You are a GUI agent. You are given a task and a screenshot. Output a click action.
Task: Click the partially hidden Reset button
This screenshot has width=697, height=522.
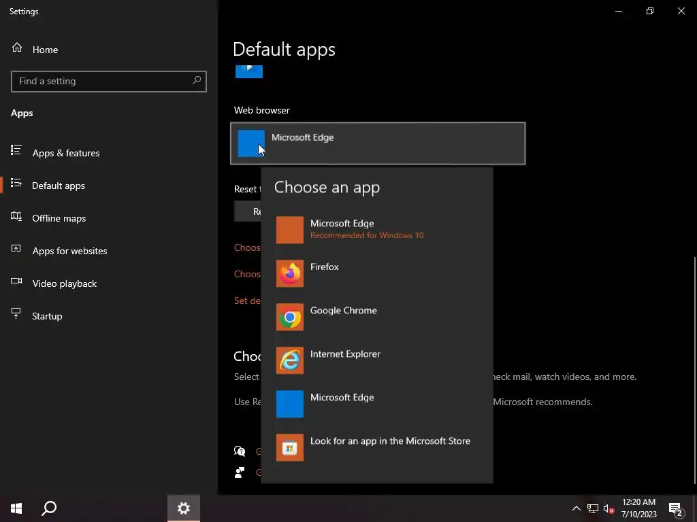(x=248, y=211)
